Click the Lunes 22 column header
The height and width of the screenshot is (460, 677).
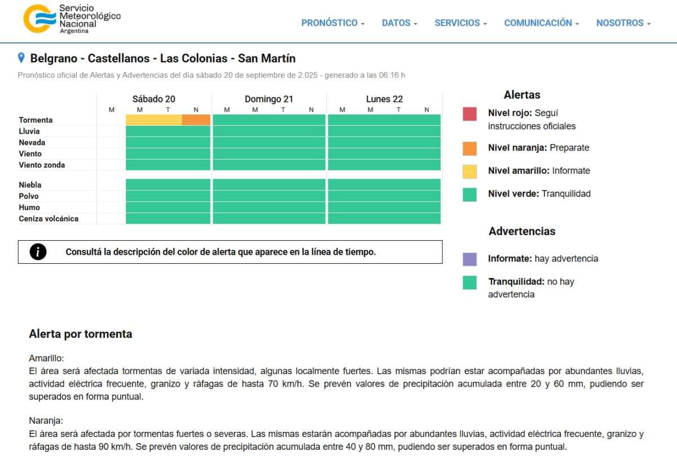coord(384,99)
